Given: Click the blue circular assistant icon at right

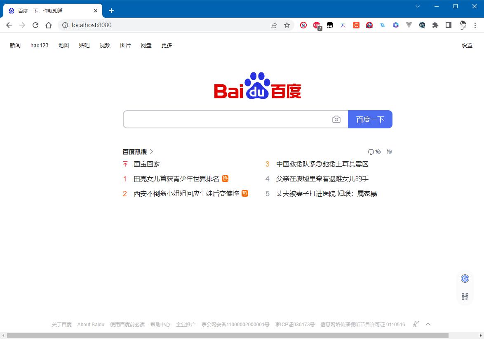Looking at the screenshot, I should coord(465,279).
